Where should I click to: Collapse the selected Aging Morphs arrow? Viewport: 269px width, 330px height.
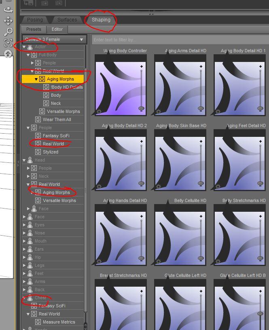36,79
